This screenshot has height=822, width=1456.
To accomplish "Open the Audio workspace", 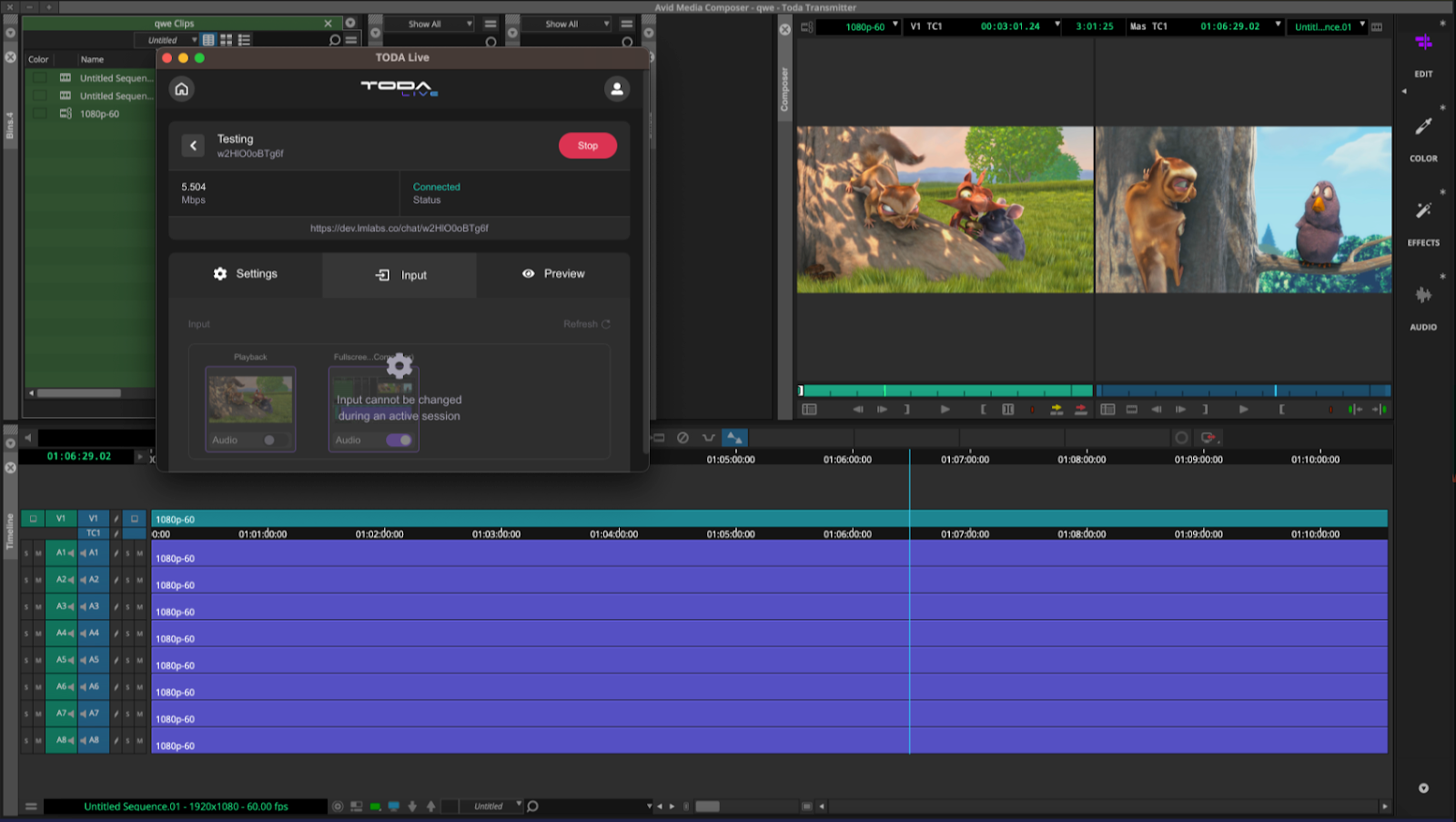I will coord(1423,307).
